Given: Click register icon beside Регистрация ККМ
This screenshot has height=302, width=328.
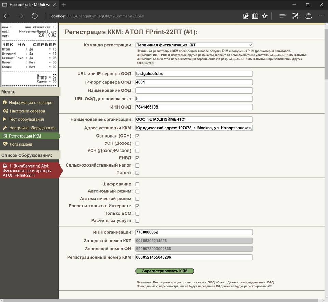Looking at the screenshot, I should (x=5, y=136).
